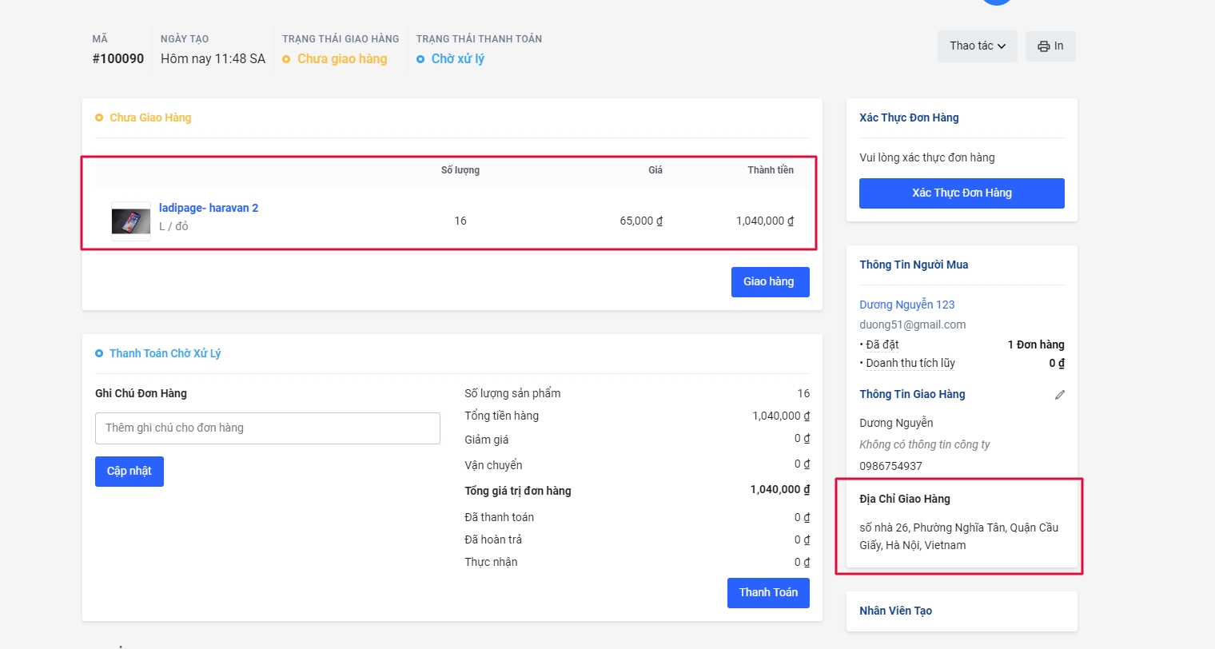Focus the order note input field
1215x649 pixels.
click(x=267, y=428)
